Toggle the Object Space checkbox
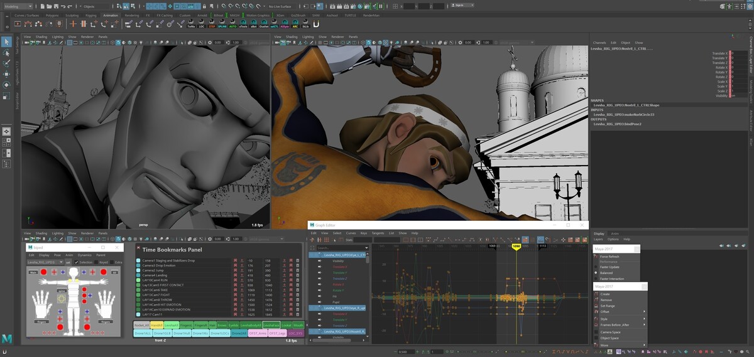The width and height of the screenshot is (754, 357). pos(596,338)
